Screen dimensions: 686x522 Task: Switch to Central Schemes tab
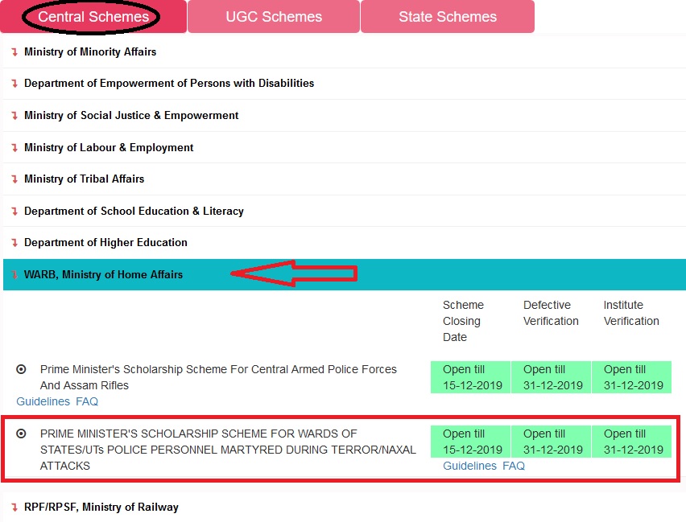click(93, 17)
